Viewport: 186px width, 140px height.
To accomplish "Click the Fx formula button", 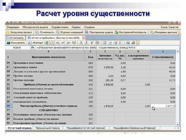I will pyautogui.click(x=33, y=48).
